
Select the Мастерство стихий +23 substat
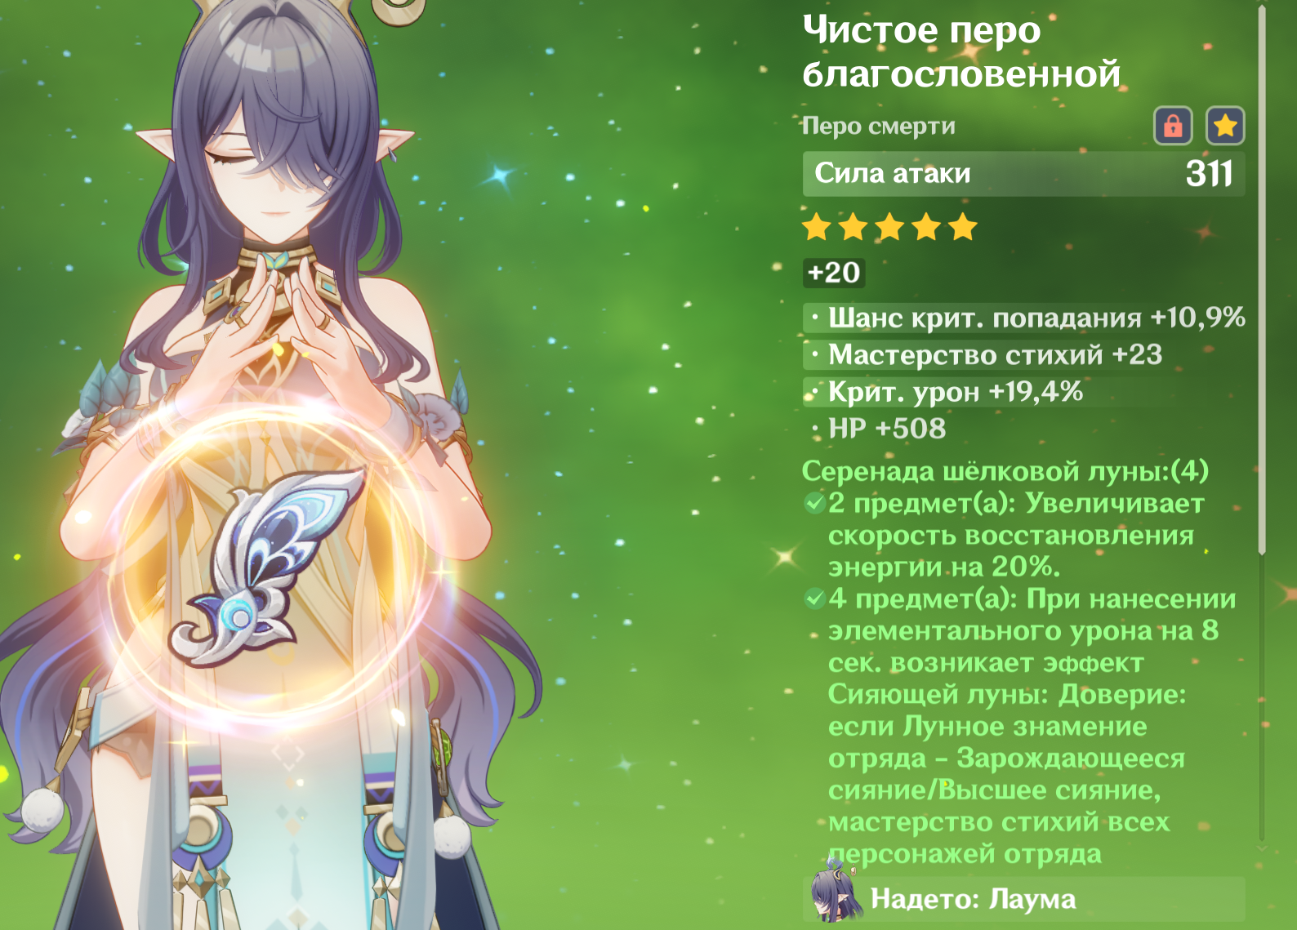click(x=983, y=354)
